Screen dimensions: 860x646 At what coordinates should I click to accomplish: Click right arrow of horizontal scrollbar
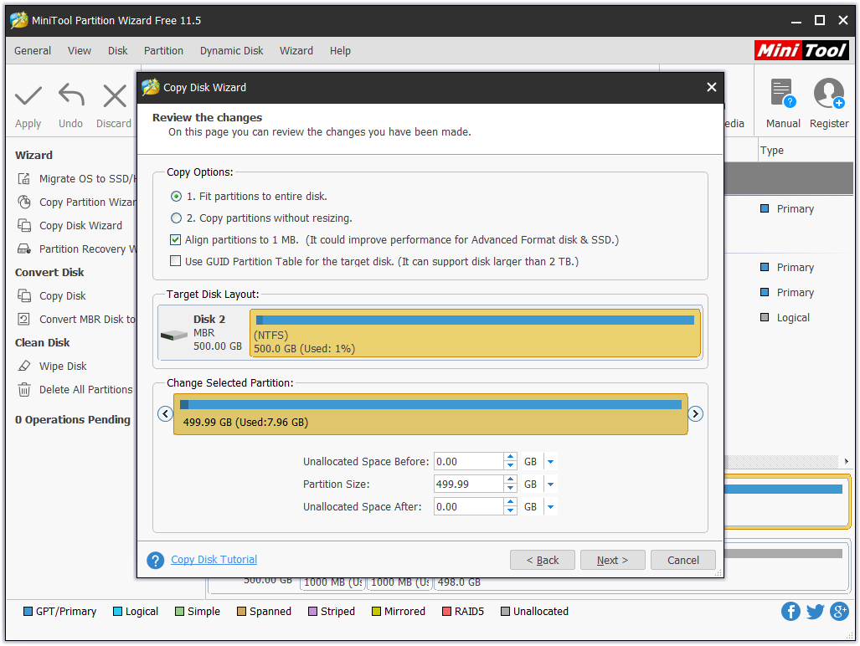coord(847,461)
